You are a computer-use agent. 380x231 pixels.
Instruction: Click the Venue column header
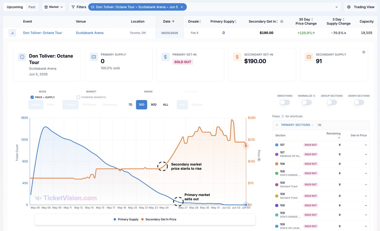[x=81, y=21]
